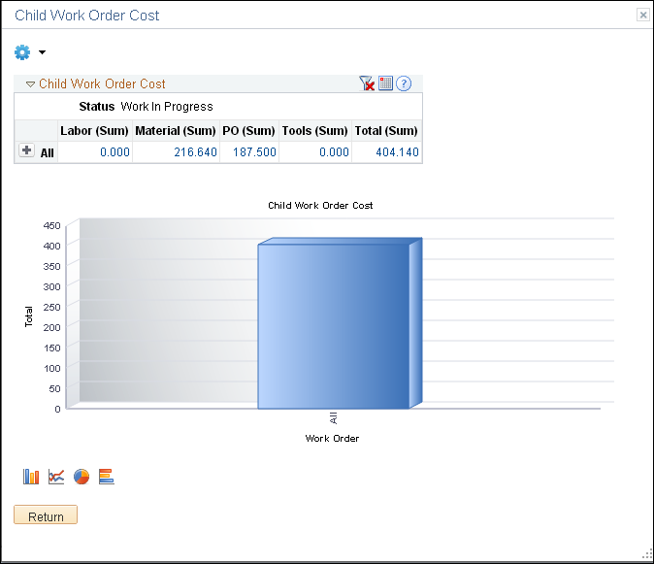Switch to the bar chart type
The image size is (654, 564).
(31, 477)
